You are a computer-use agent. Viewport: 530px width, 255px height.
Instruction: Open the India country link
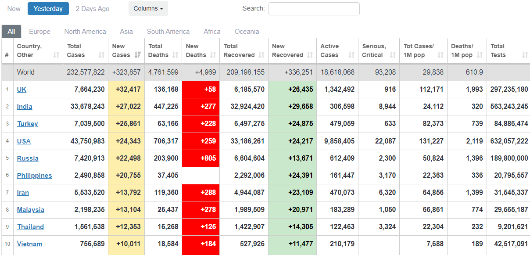coord(25,107)
